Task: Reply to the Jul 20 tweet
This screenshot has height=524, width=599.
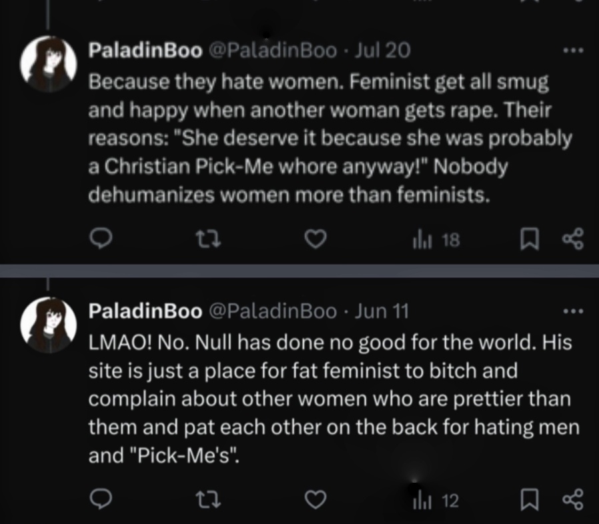Action: tap(101, 239)
